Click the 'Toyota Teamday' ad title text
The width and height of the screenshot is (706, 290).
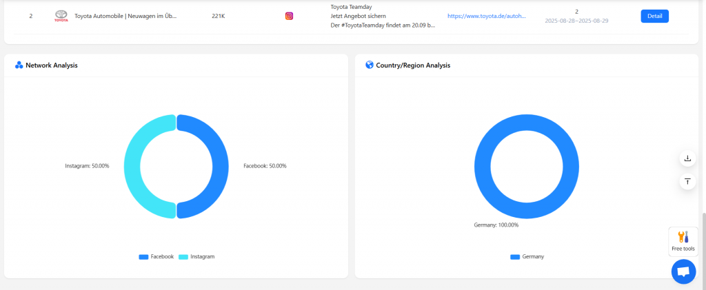[x=351, y=7]
